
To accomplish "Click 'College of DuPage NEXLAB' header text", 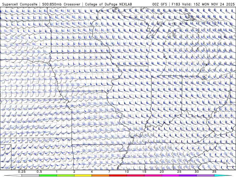I will point(108,4).
